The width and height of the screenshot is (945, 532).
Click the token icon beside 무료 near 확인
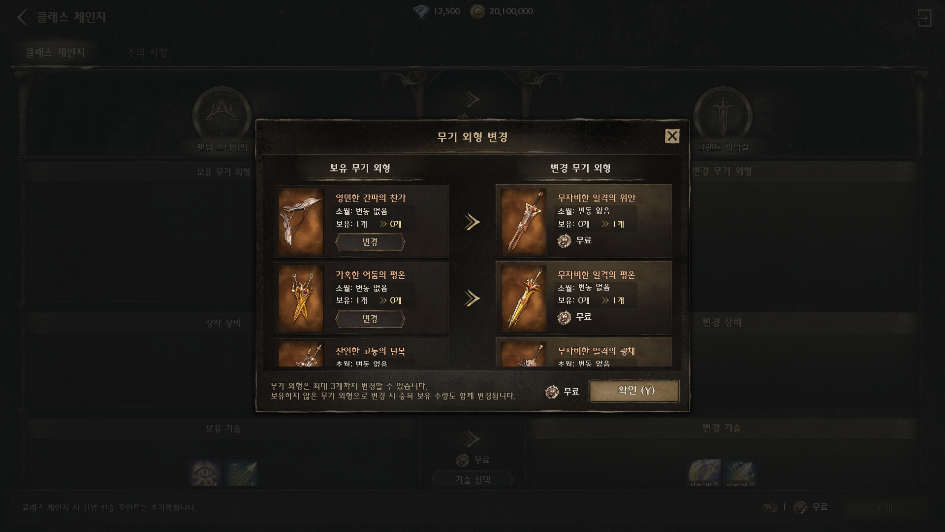coord(552,392)
